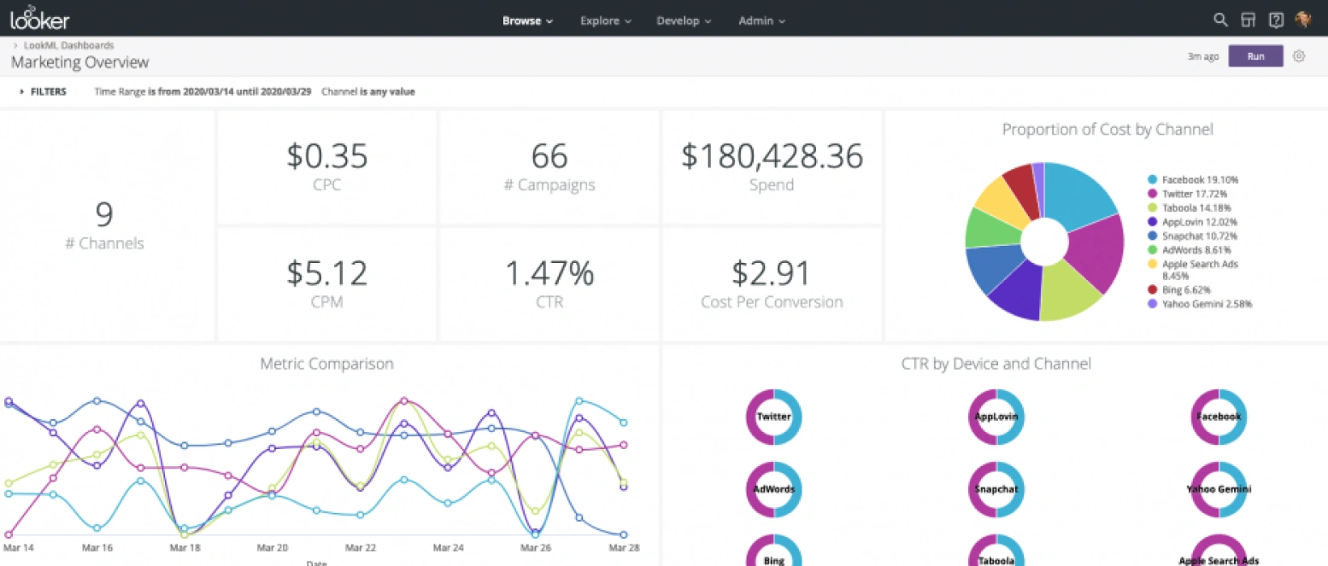Screen dimensions: 1328x566
Task: Click the AppLovin CTR donut chart
Action: point(996,417)
